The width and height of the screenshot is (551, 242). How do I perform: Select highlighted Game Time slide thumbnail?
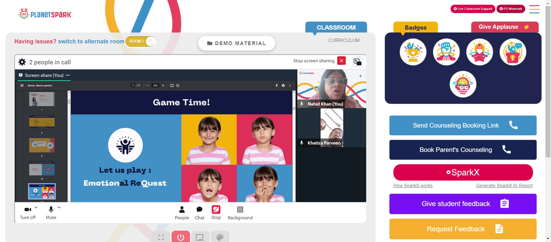42,191
